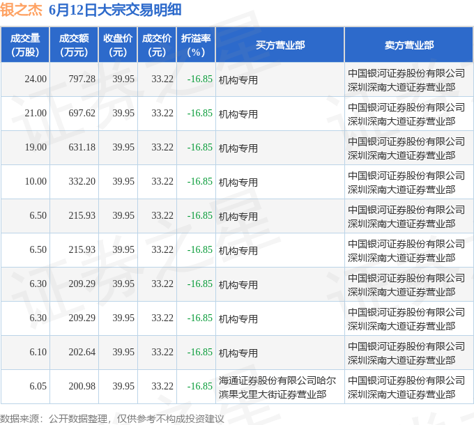Click the 数据来源 footer disclaimer text
The width and height of the screenshot is (474, 425).
click(112, 419)
